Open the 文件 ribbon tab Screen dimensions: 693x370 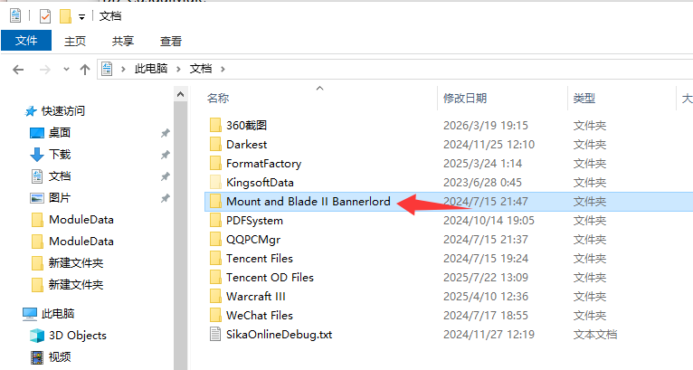point(26,41)
